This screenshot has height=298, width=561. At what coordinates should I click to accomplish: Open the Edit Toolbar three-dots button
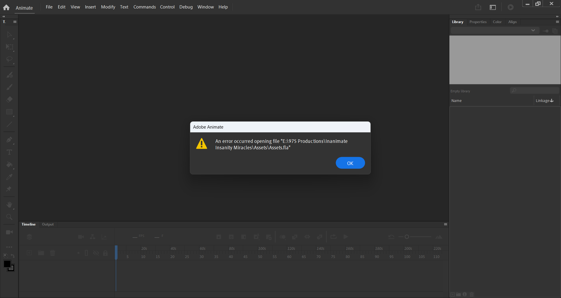(x=9, y=247)
